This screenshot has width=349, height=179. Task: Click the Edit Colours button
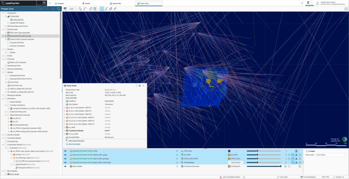pos(236,162)
